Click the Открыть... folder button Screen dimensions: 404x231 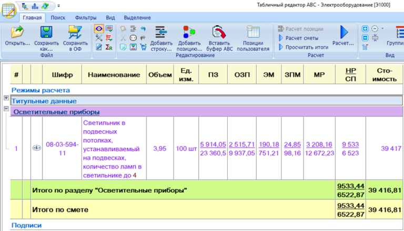pos(17,36)
